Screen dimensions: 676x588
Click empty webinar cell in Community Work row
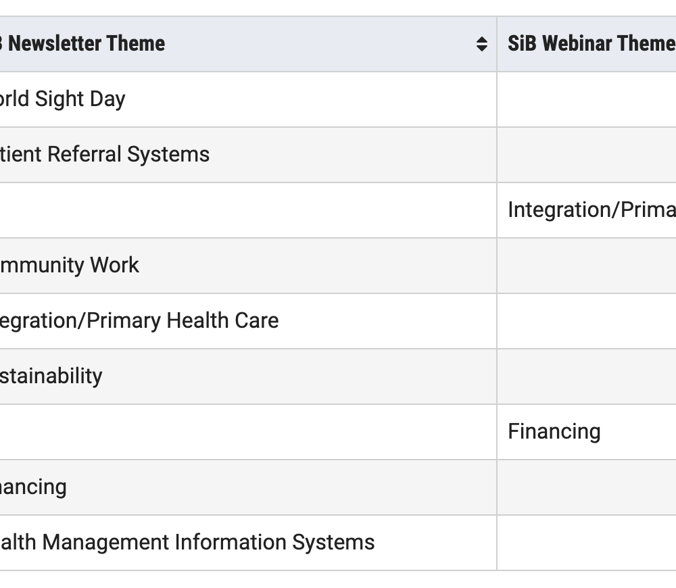click(587, 266)
